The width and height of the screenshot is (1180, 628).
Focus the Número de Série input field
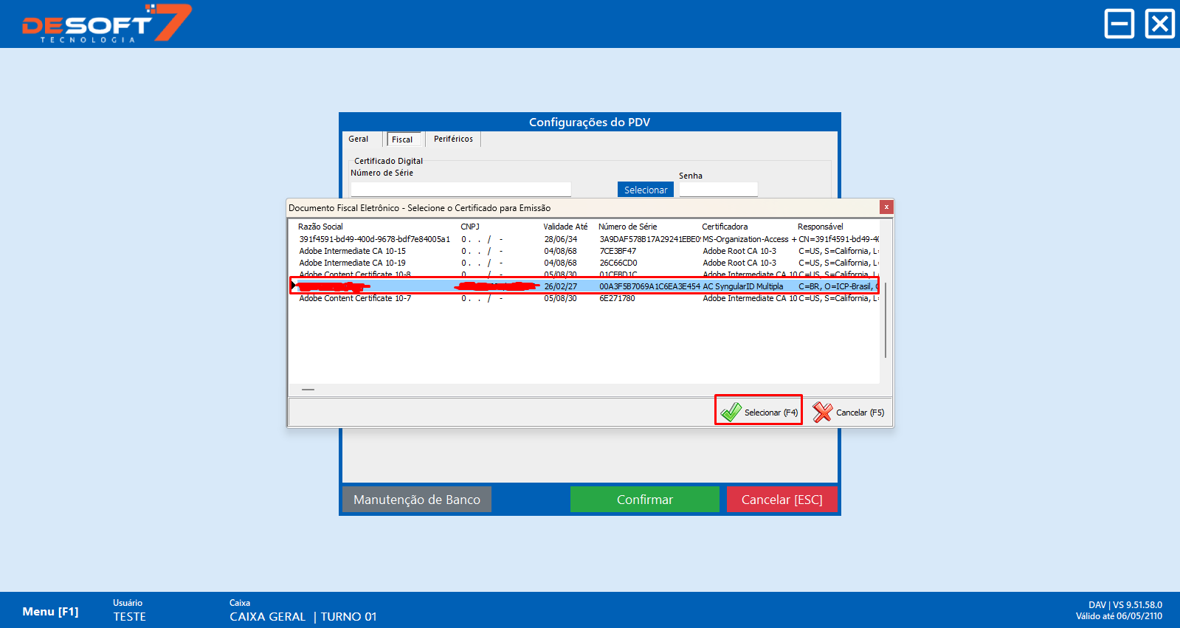coord(460,190)
